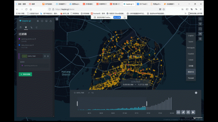Open the Layers tab in the kepler.gl side panel
The height and width of the screenshot is (122, 218).
[20, 27]
